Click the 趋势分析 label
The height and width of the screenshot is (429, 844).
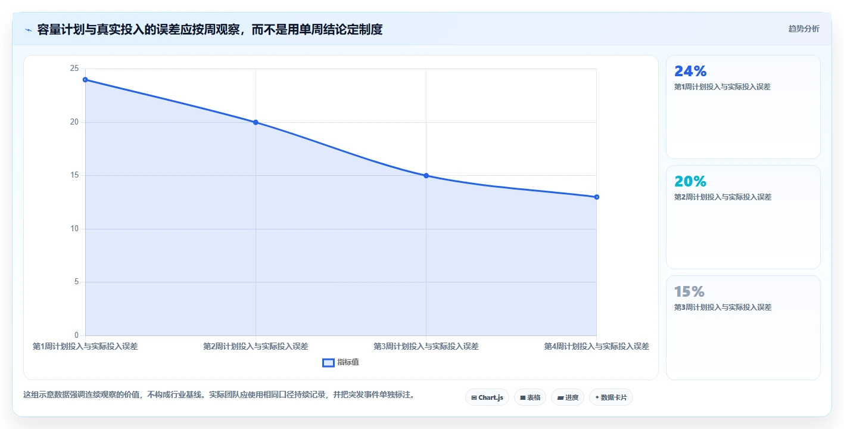(803, 29)
